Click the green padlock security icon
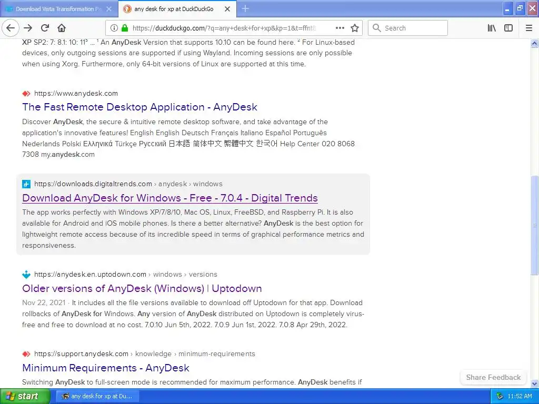Viewport: 539px width, 404px height. (125, 28)
